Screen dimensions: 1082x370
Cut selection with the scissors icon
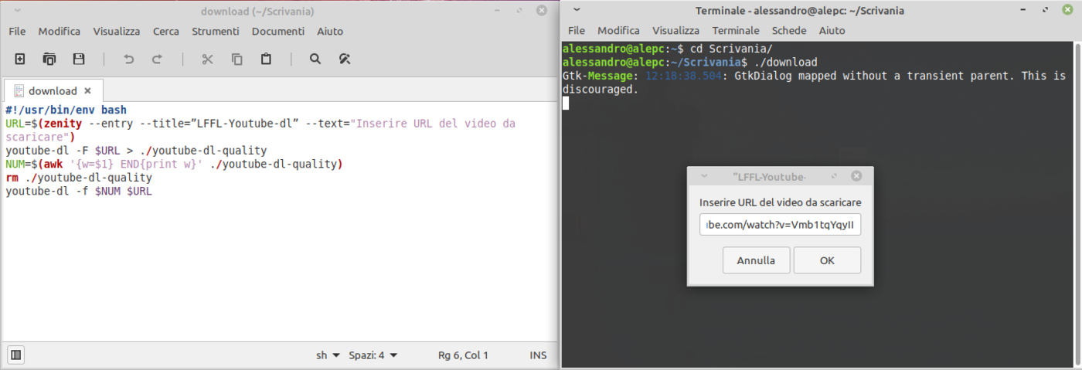[207, 59]
